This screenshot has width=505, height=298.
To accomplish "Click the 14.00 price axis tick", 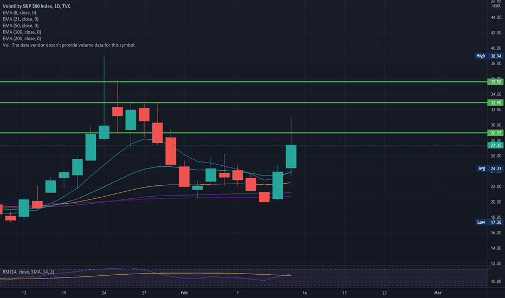I will point(496,248).
